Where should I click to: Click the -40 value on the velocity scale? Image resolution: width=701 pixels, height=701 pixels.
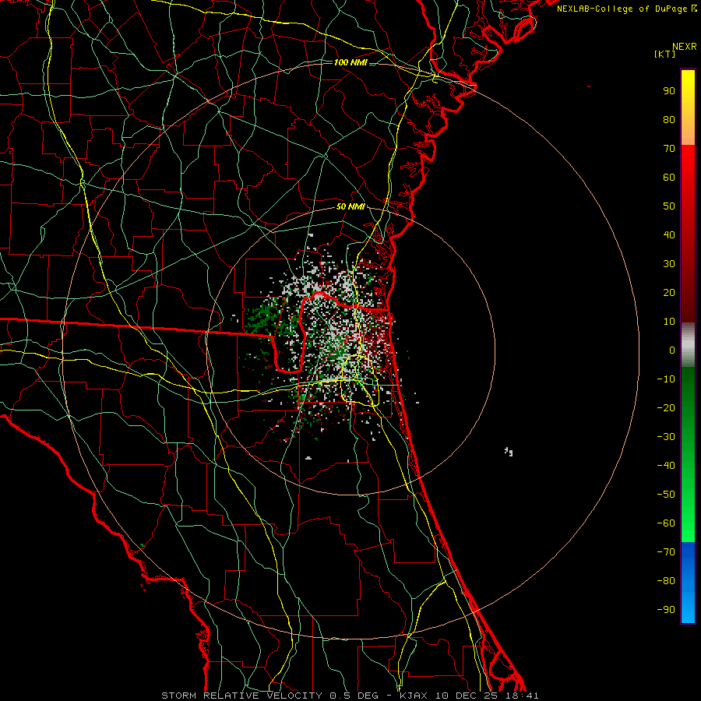click(x=666, y=466)
